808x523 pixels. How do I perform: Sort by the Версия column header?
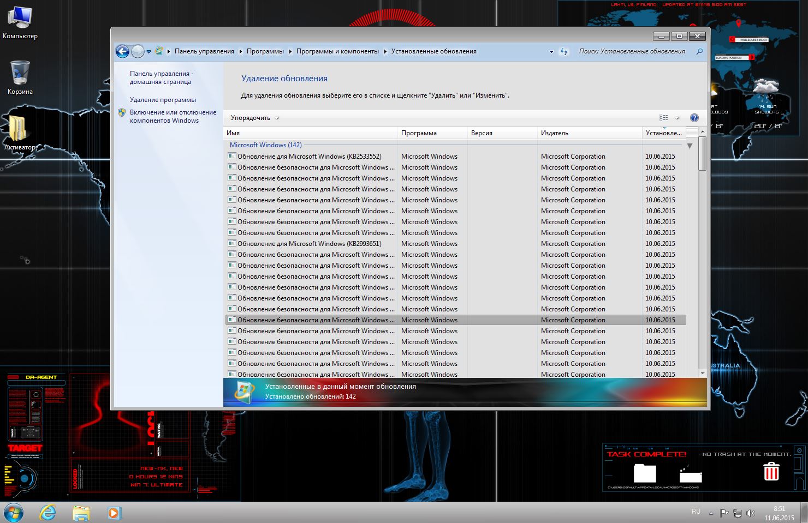502,133
